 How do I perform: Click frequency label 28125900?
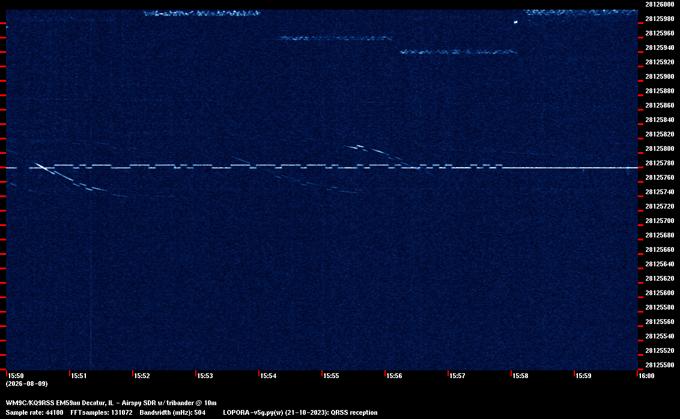point(660,76)
